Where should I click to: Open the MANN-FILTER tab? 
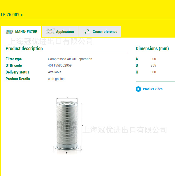coord(21,32)
